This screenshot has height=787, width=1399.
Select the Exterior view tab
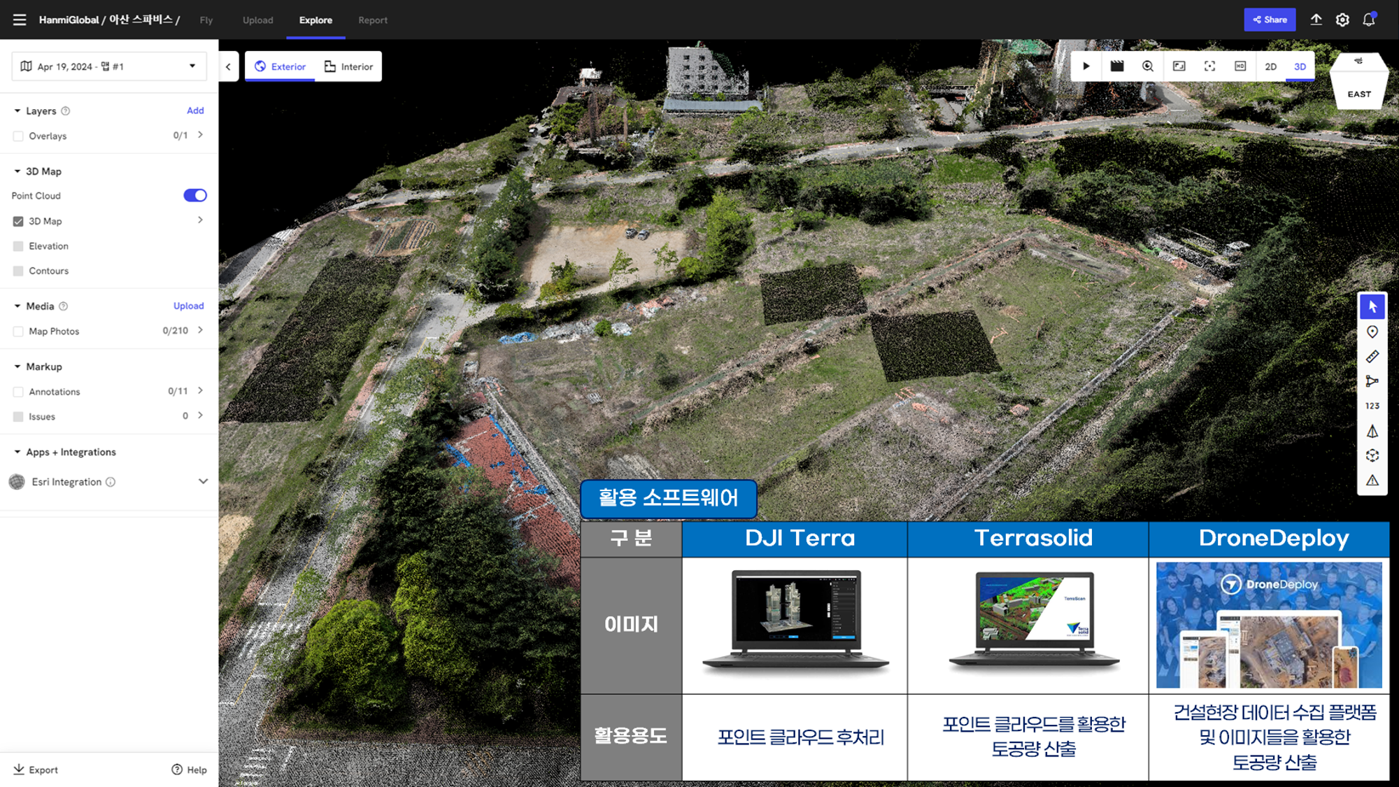pos(280,66)
